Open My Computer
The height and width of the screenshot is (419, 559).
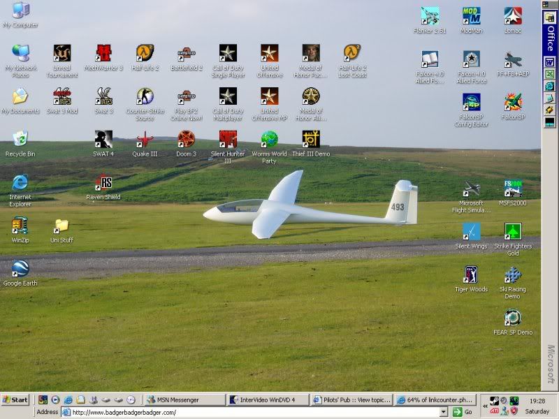[x=20, y=13]
